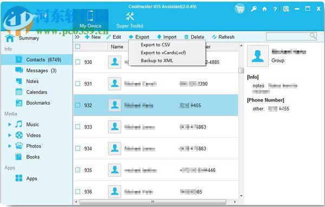Check the box for contact 933

[77, 127]
